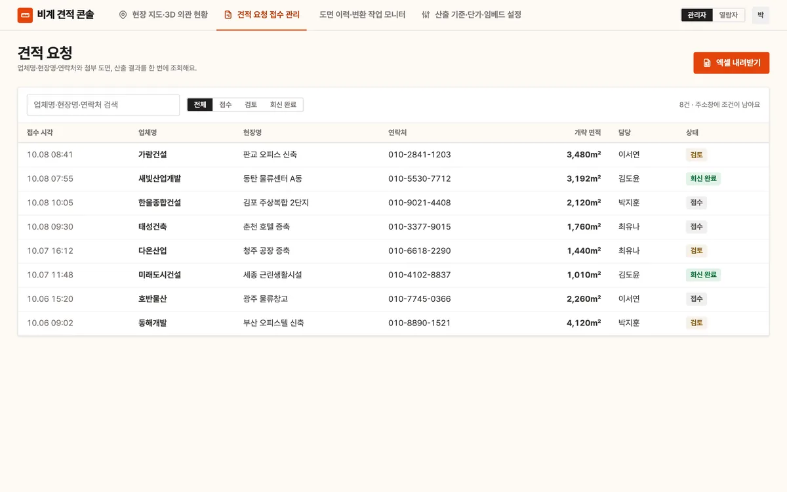Click the file icon in 엑셀 내려받기 button

click(707, 63)
